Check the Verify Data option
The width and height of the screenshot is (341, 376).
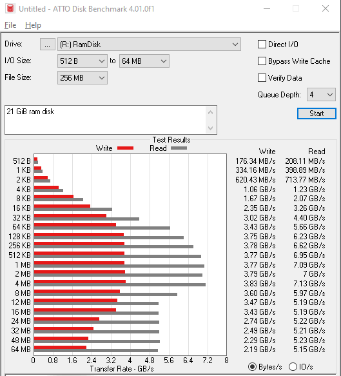tap(262, 78)
